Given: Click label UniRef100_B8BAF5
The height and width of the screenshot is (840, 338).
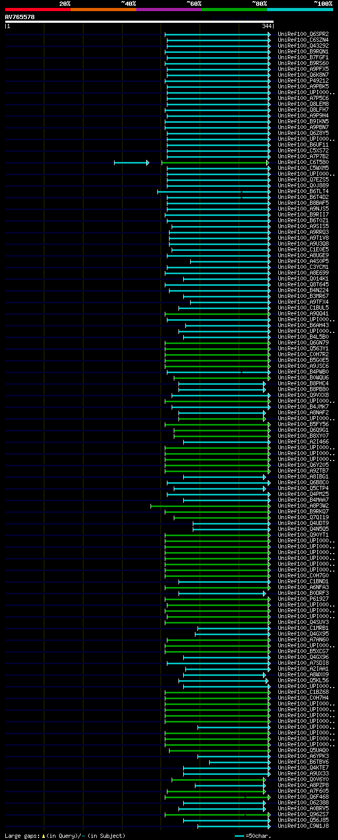Looking at the screenshot, I should [303, 203].
